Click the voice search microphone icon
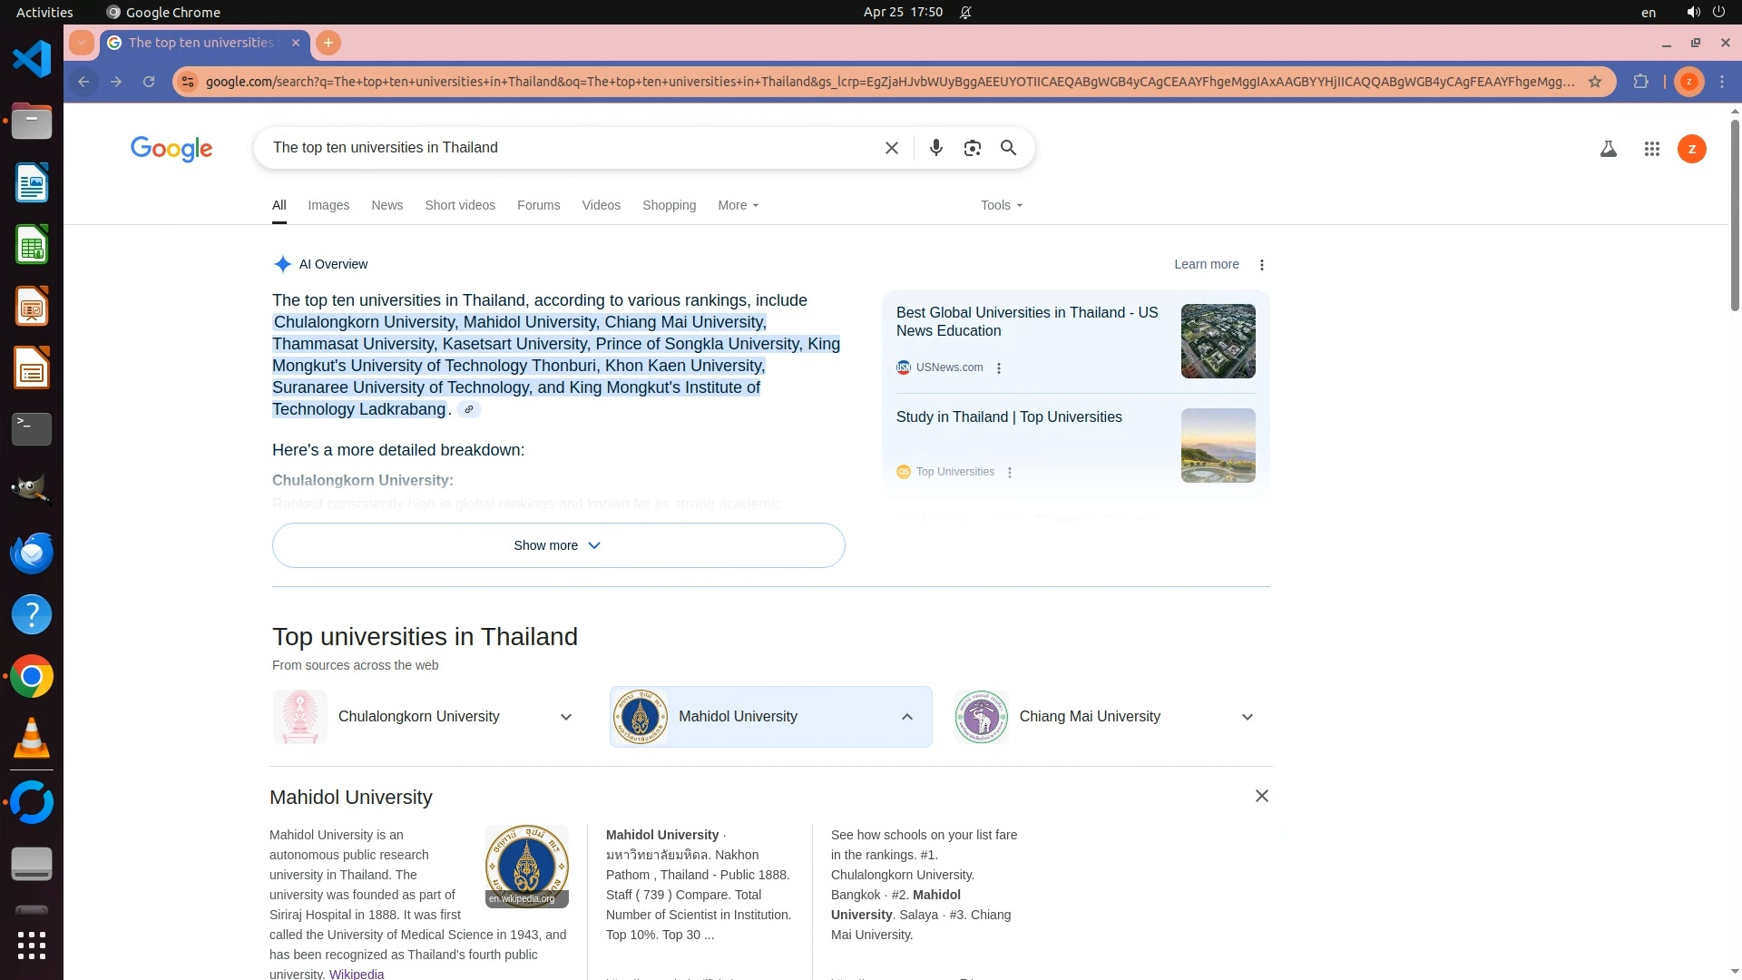The height and width of the screenshot is (980, 1742). (x=935, y=148)
